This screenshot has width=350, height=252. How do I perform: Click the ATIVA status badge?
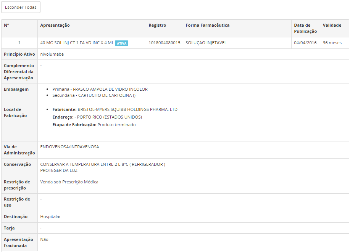122,43
